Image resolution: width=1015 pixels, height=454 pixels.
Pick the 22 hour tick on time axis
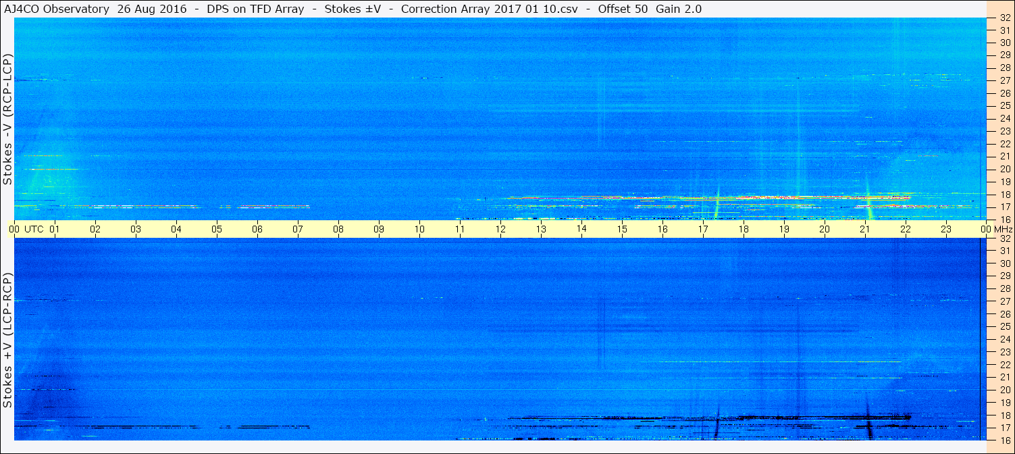[906, 230]
